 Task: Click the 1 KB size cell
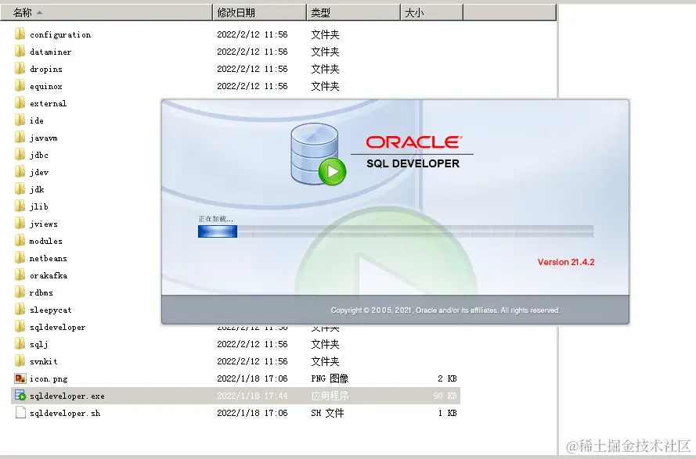click(x=448, y=413)
